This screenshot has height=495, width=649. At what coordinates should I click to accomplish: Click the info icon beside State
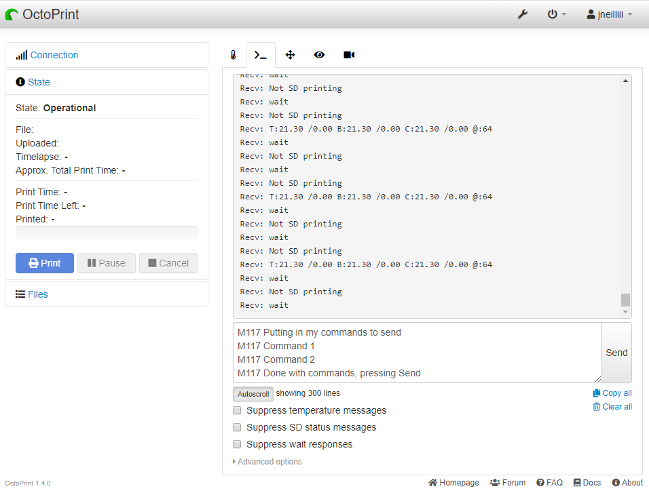coord(20,82)
